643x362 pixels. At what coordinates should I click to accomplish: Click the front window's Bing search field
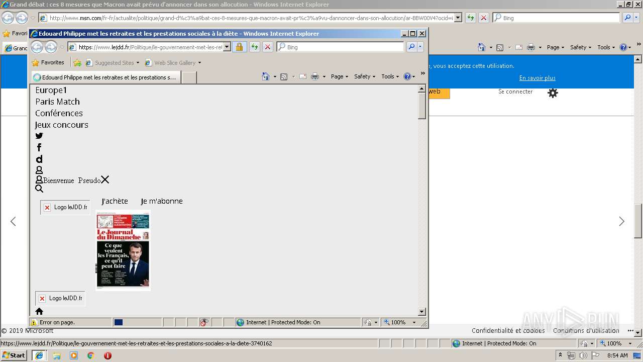point(340,47)
